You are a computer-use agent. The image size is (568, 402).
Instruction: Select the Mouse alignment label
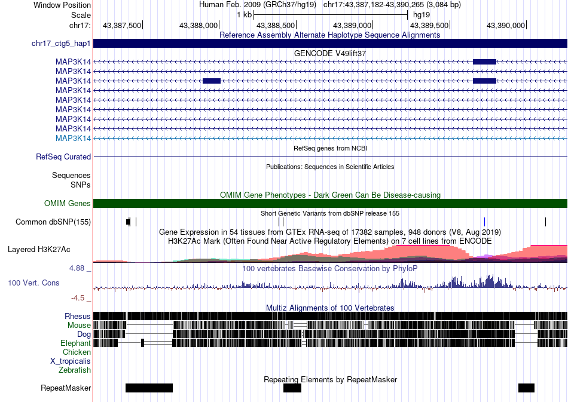[x=79, y=326]
